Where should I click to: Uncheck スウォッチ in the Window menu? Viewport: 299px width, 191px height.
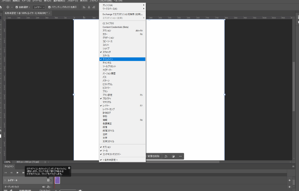click(107, 52)
